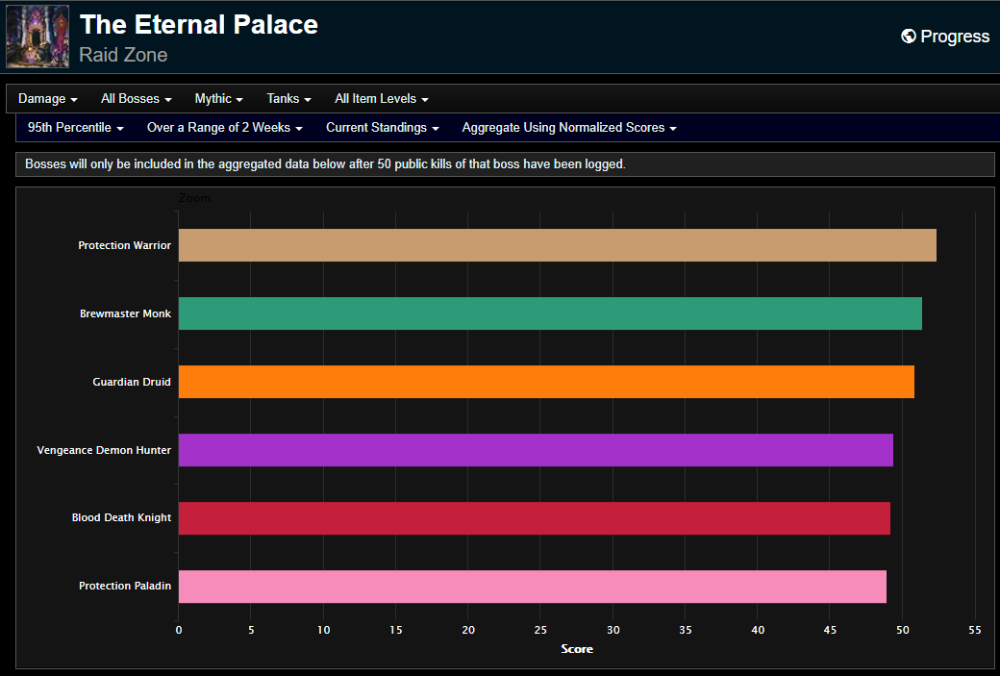Expand the Tanks role dropdown
The height and width of the screenshot is (676, 1000).
click(x=288, y=99)
